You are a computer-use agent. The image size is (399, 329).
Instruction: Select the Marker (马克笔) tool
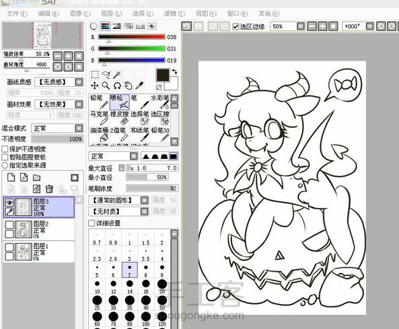pos(99,118)
